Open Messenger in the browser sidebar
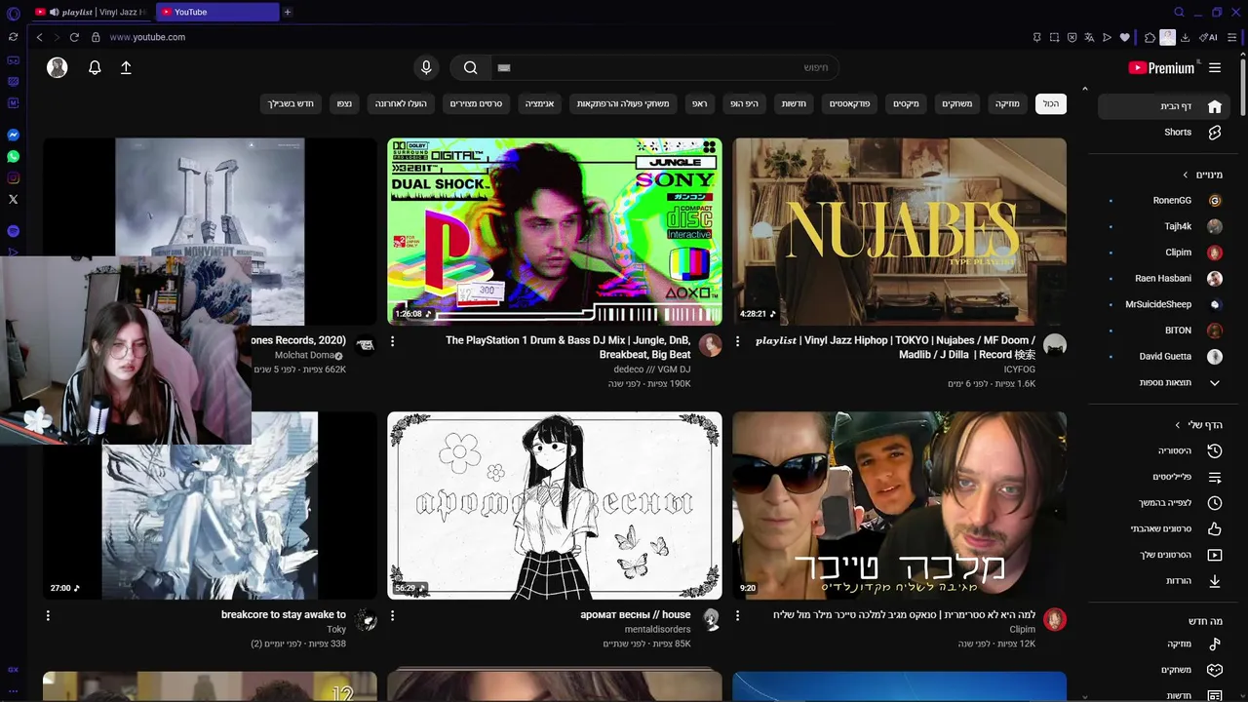 click(13, 135)
